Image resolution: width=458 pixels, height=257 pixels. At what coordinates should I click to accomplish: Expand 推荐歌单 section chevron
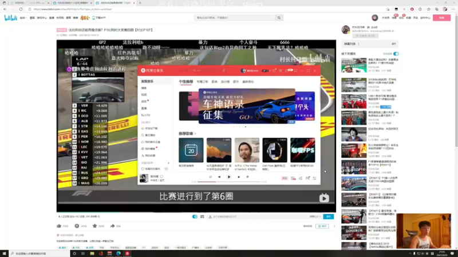tap(195, 134)
